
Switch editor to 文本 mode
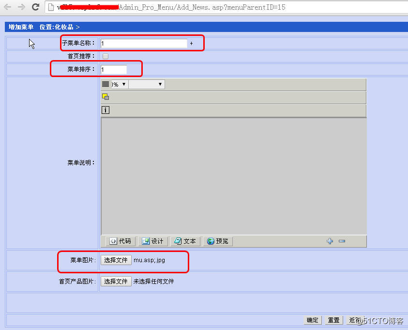point(185,241)
